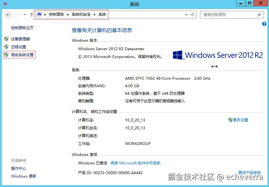Open 控制面板主页 link
Image resolution: width=269 pixels, height=187 pixels.
tap(22, 28)
